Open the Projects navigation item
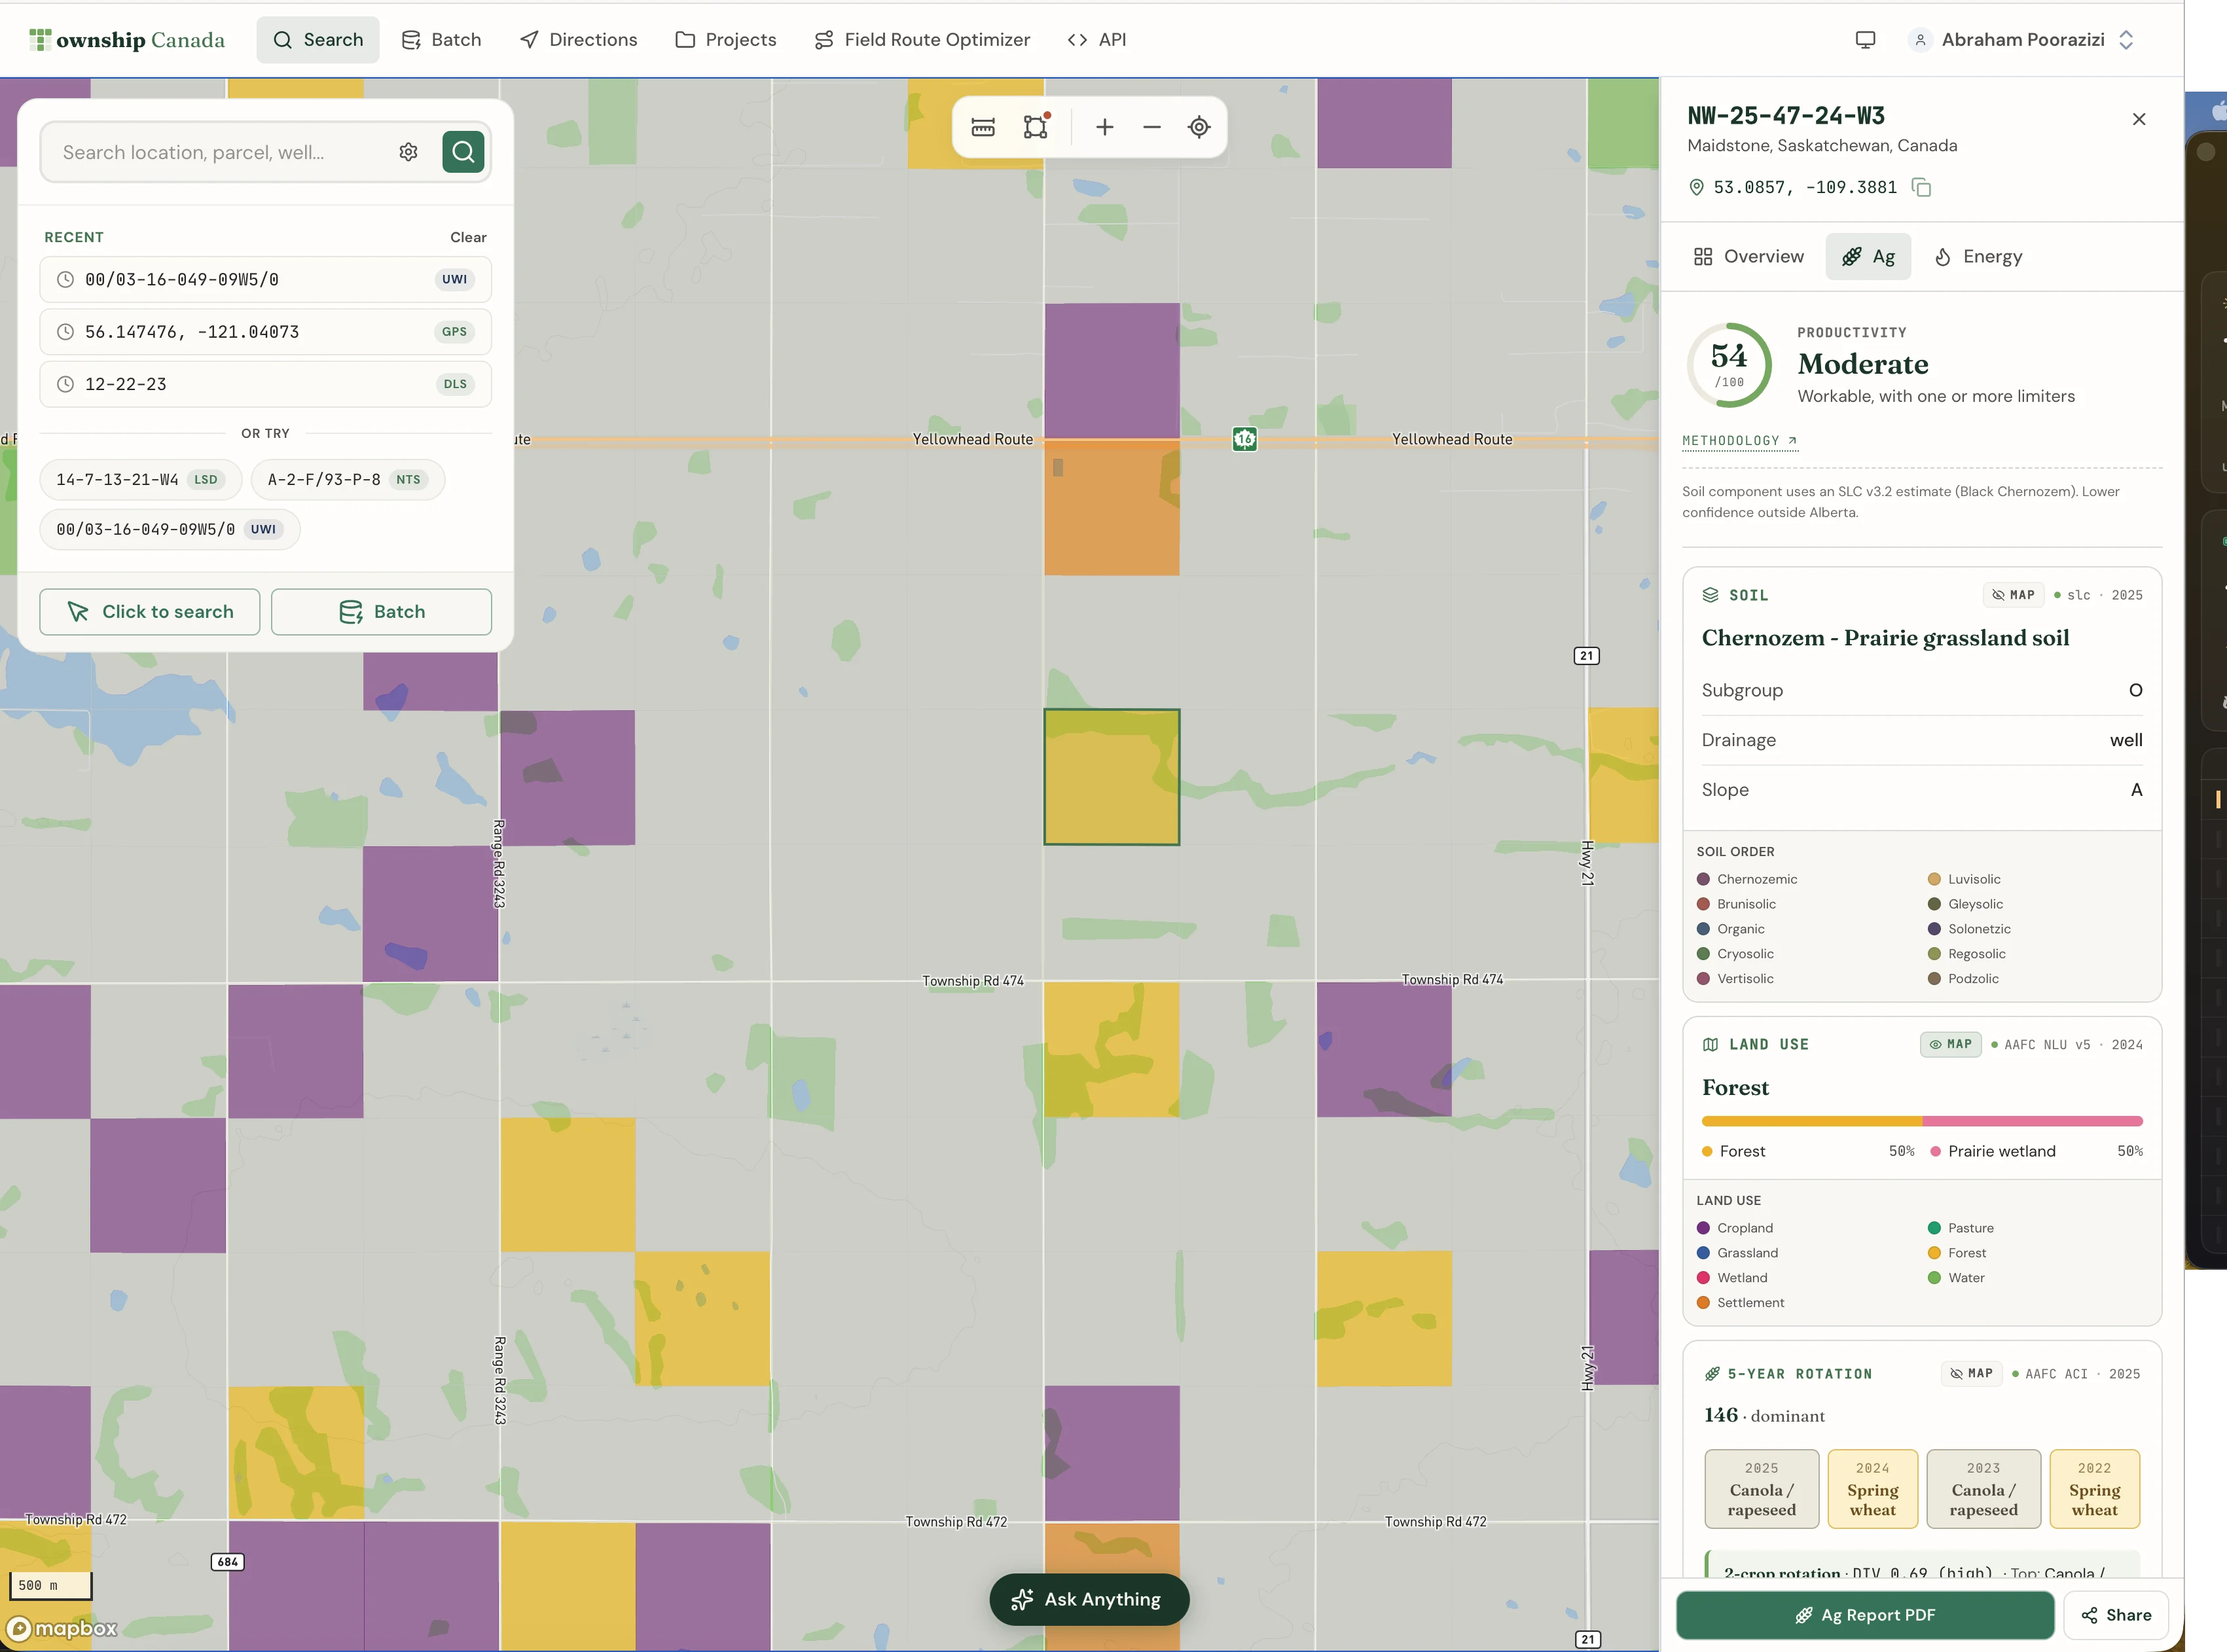This screenshot has height=1652, width=2227. pos(725,40)
